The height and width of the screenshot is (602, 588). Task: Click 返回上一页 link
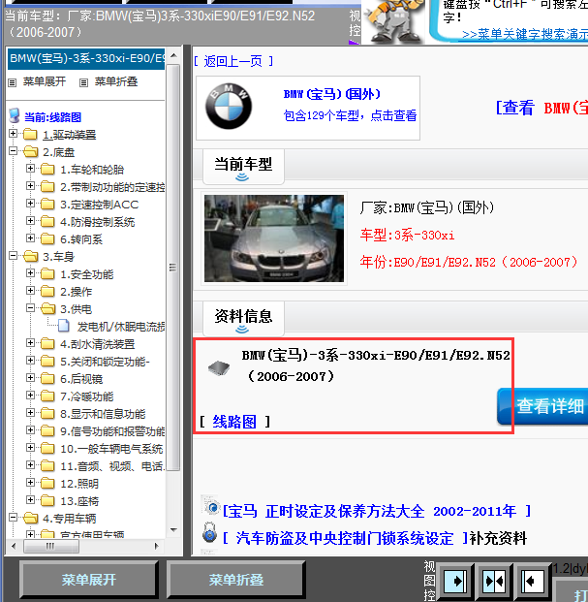233,61
